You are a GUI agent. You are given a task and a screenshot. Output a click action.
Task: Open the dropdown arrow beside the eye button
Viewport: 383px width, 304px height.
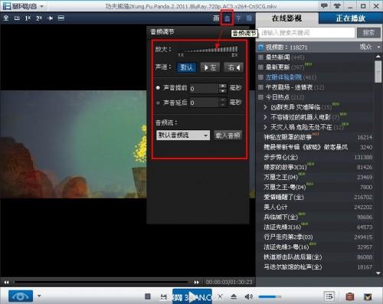(39, 296)
